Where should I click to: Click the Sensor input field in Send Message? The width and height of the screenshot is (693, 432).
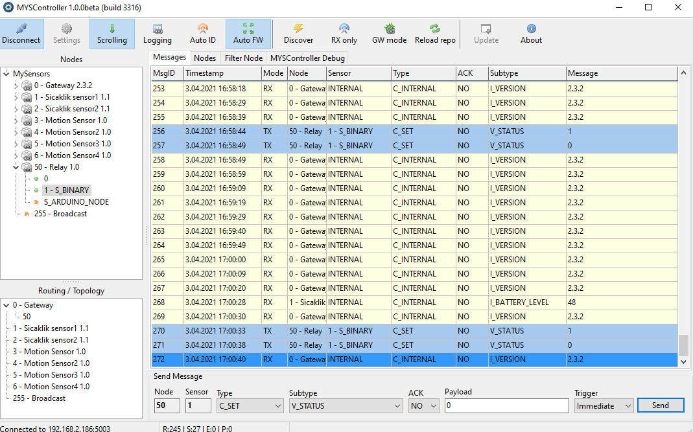coord(198,405)
